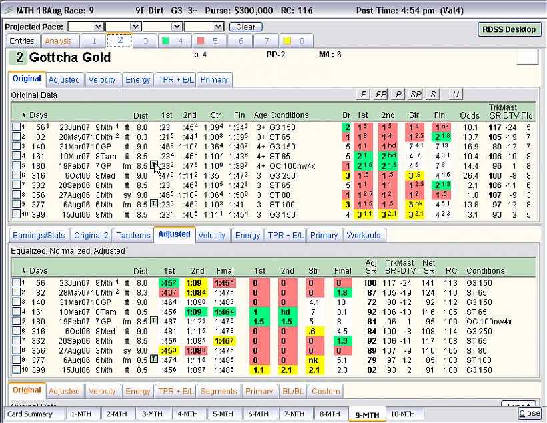Click the Close button at bottom right
The width and height of the screenshot is (547, 423).
529,413
